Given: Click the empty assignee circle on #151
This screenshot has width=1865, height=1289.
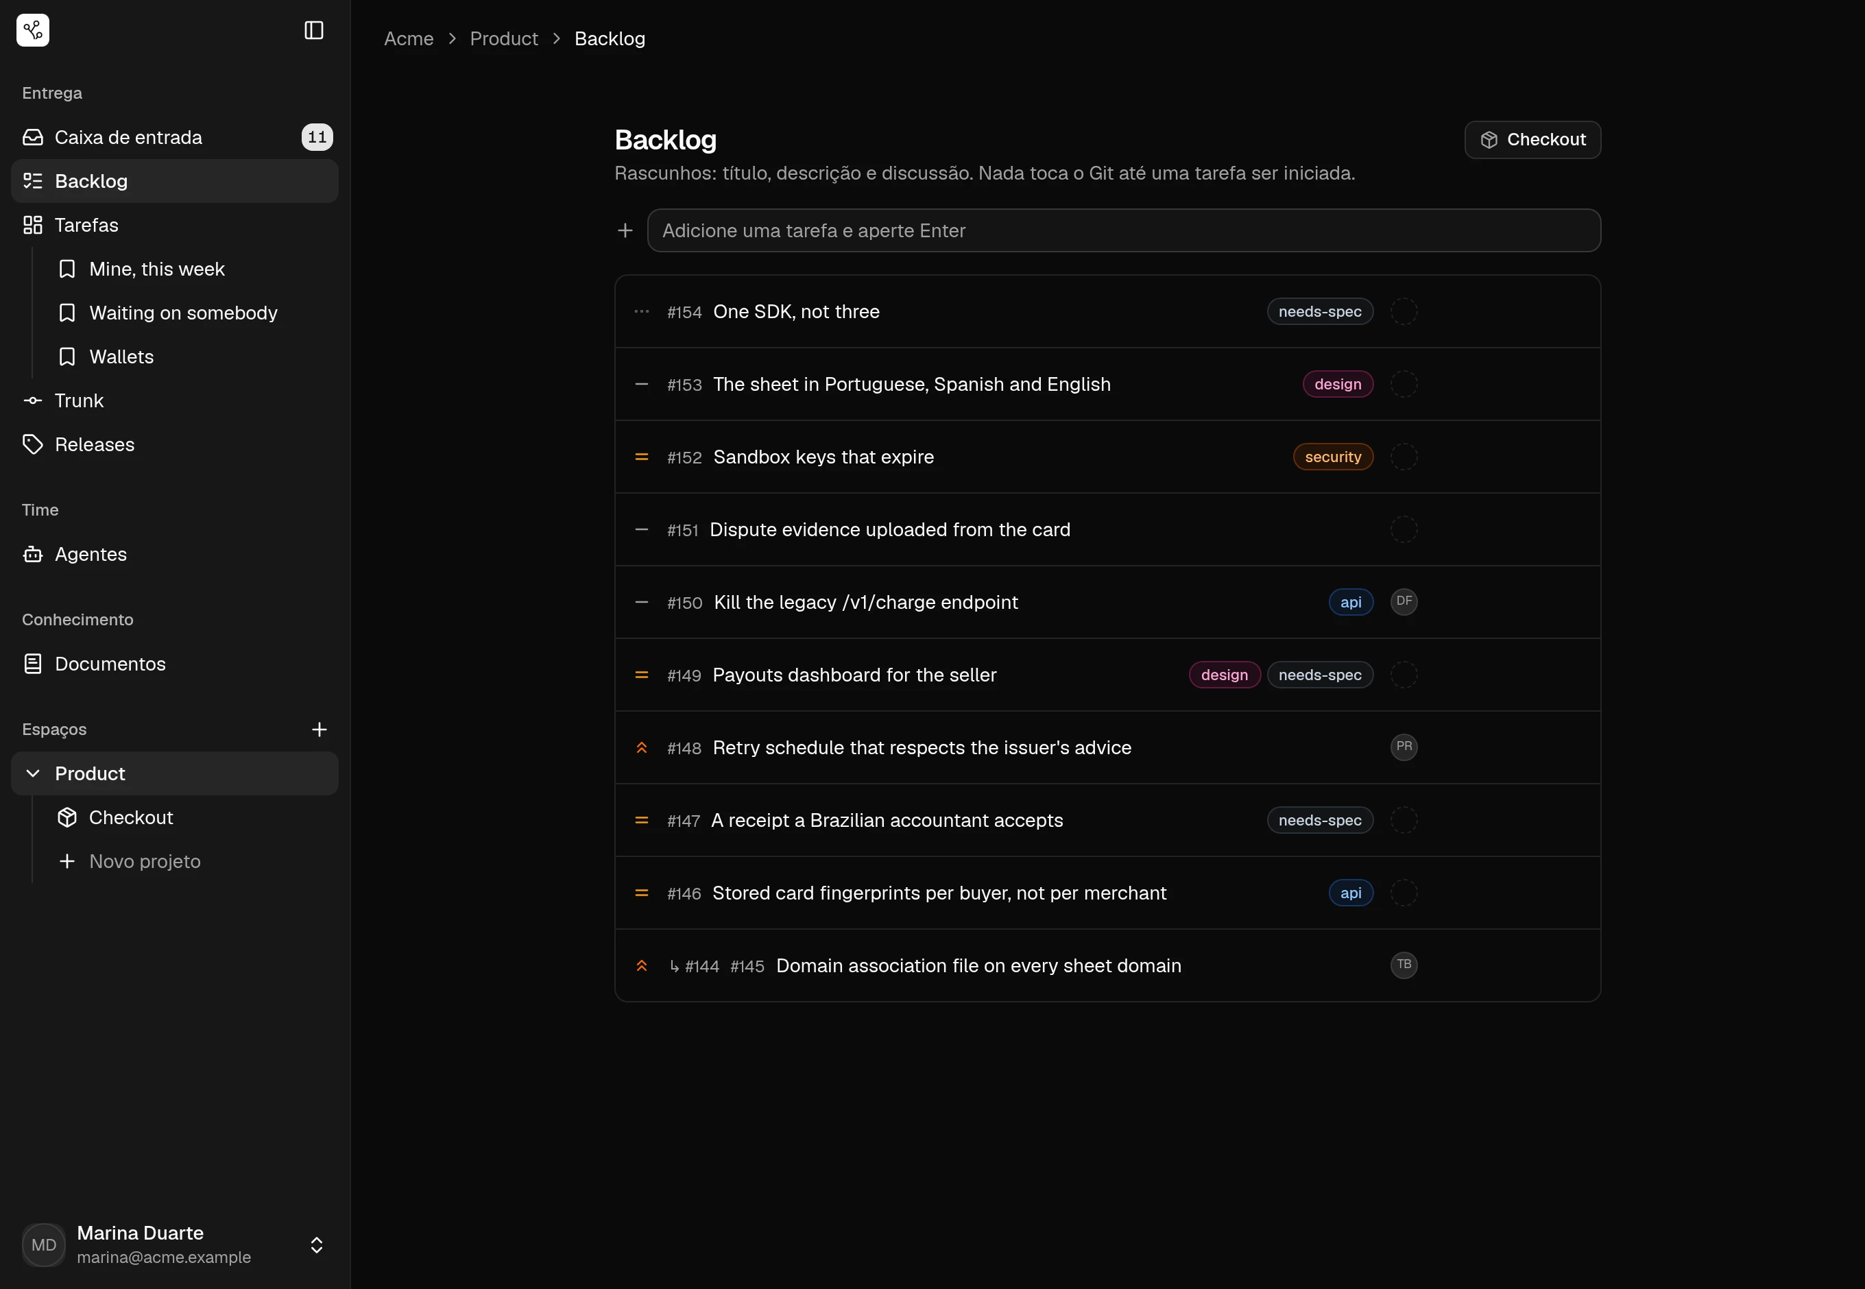Looking at the screenshot, I should tap(1404, 530).
